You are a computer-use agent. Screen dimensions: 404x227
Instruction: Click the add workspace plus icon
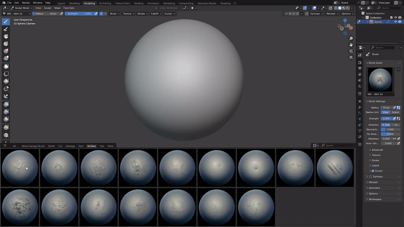[x=235, y=3]
